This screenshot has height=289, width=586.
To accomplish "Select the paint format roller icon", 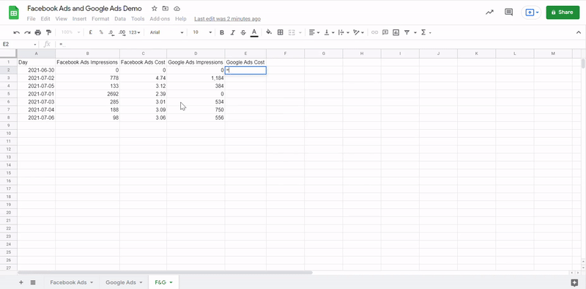I will pyautogui.click(x=48, y=32).
